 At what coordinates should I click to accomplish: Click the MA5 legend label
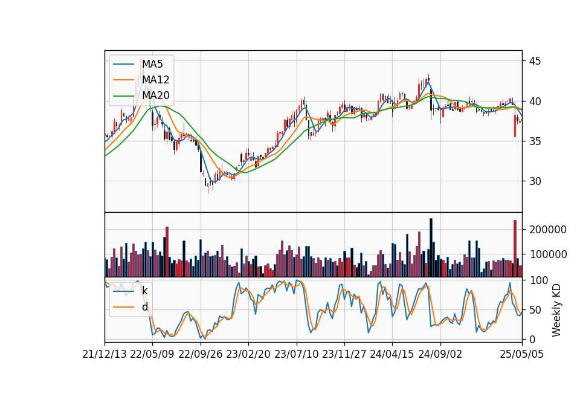(152, 64)
